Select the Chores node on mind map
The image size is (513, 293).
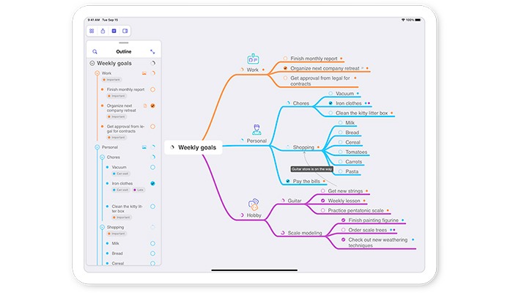[301, 103]
